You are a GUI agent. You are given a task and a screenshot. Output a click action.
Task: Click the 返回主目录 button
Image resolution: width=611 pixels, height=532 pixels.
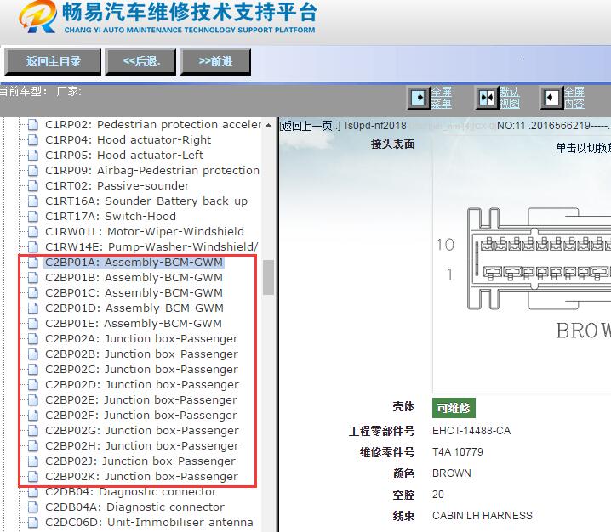(53, 61)
